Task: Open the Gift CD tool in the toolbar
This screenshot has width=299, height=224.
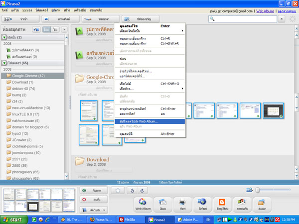Action: [x=141, y=19]
